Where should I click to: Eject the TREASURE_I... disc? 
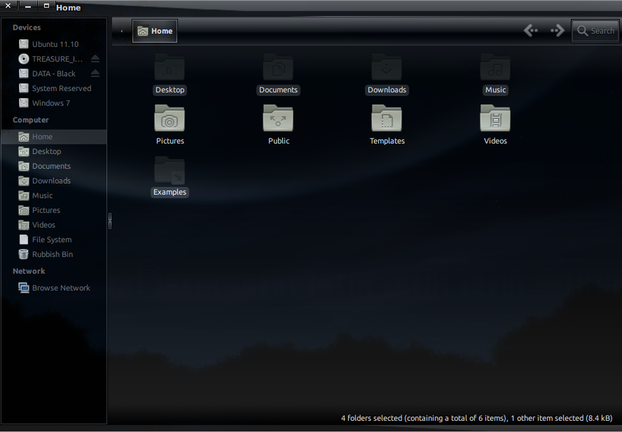pos(95,59)
